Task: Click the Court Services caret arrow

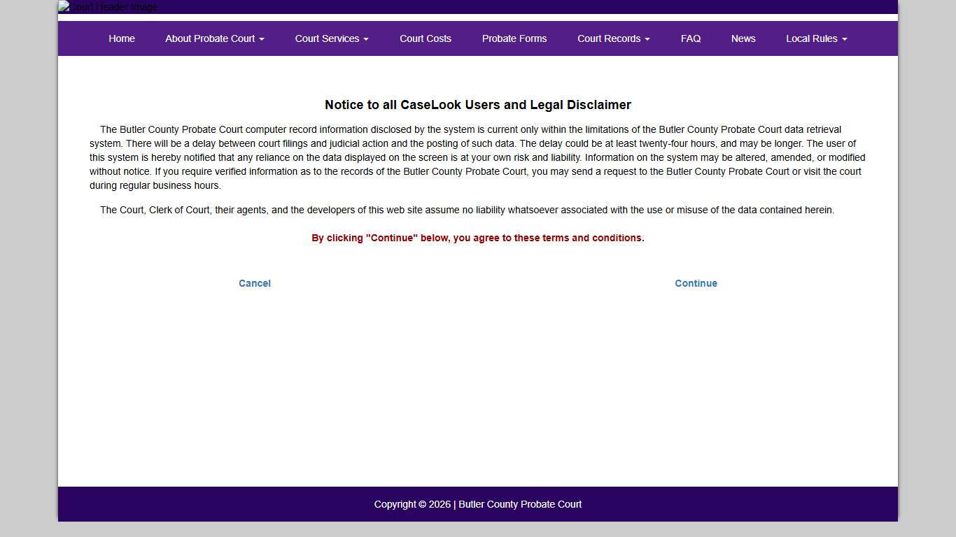Action: click(366, 38)
